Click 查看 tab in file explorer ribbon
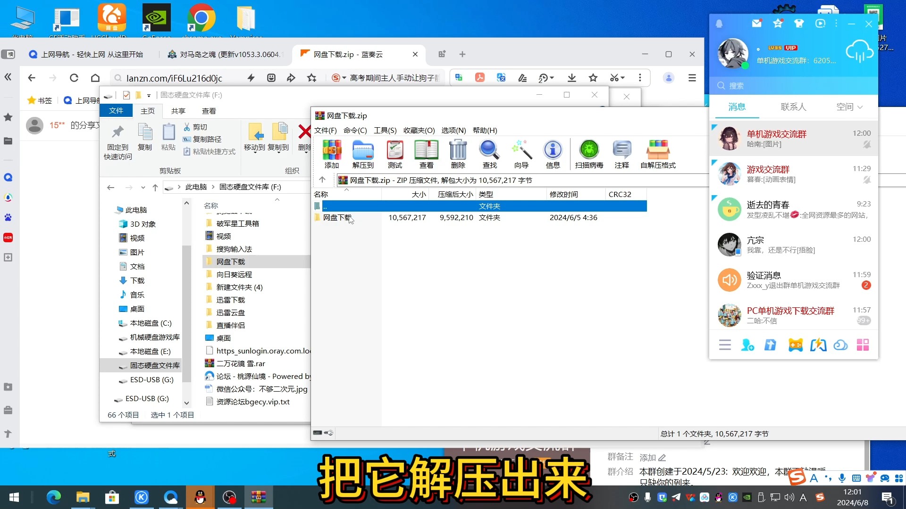 coord(209,111)
